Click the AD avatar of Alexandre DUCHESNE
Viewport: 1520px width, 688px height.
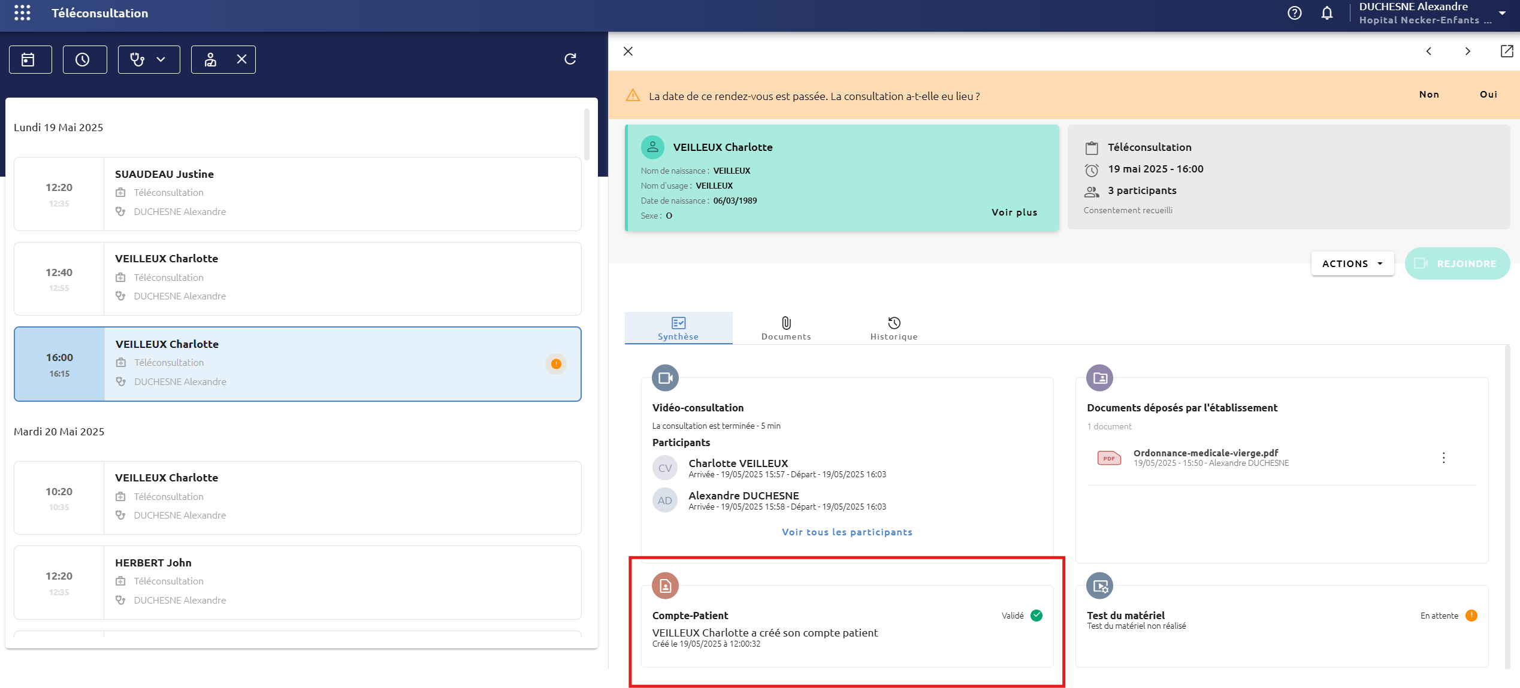pyautogui.click(x=664, y=501)
